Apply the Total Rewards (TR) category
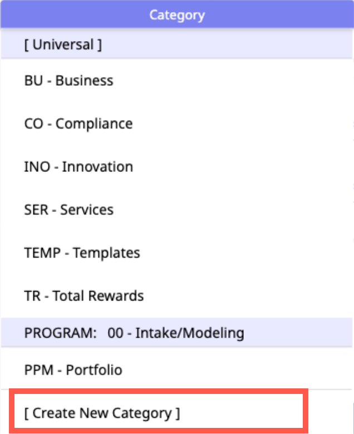354x434 pixels. [84, 296]
